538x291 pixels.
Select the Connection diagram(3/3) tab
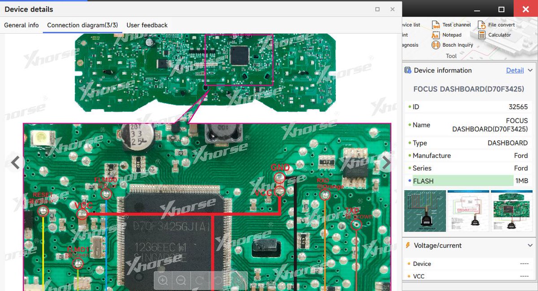(82, 25)
